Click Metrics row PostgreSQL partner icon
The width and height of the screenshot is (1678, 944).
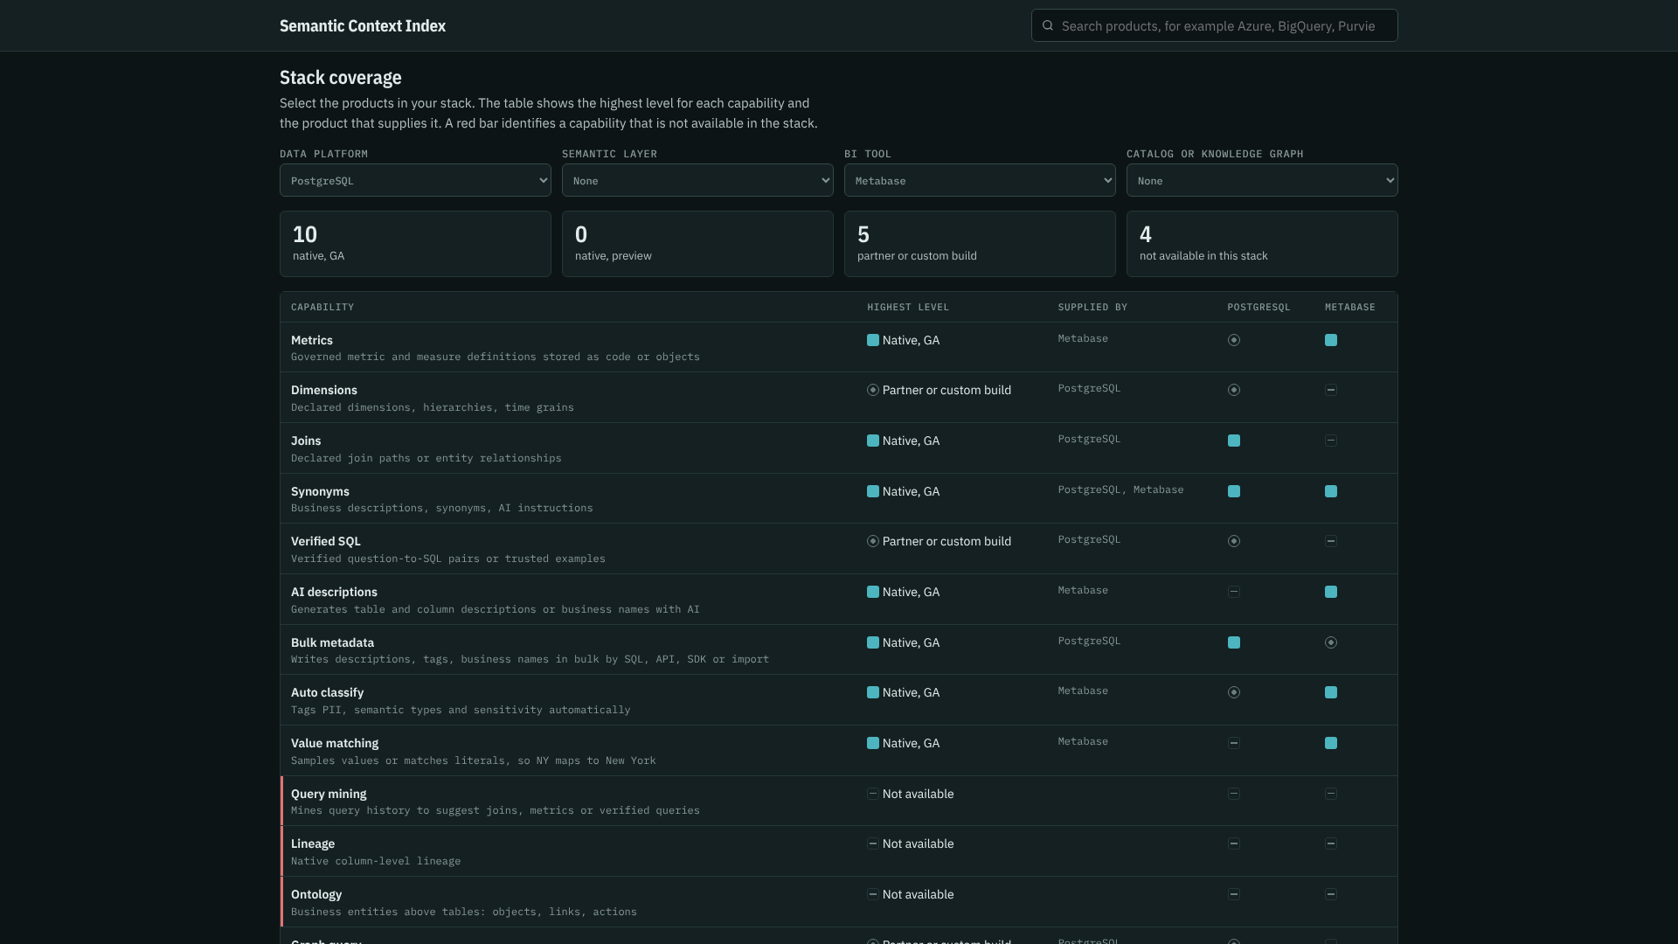coord(1234,340)
